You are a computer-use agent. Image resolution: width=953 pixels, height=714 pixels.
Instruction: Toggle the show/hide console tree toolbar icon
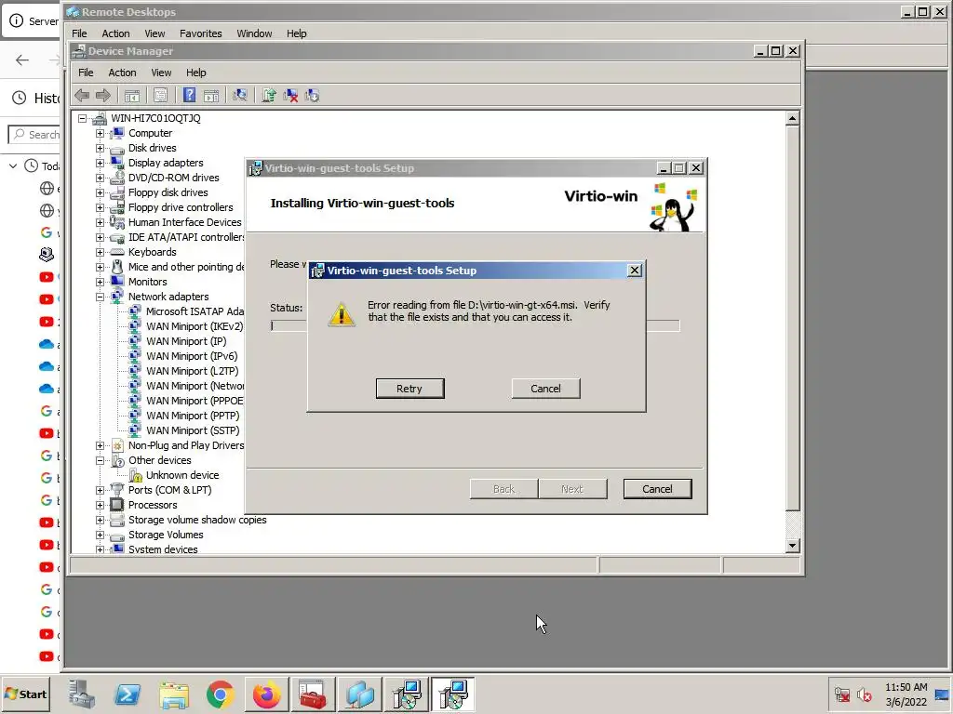pos(132,96)
